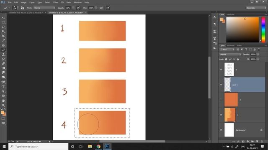
Task: Hide the gradient layer named 1
Action: point(221,115)
